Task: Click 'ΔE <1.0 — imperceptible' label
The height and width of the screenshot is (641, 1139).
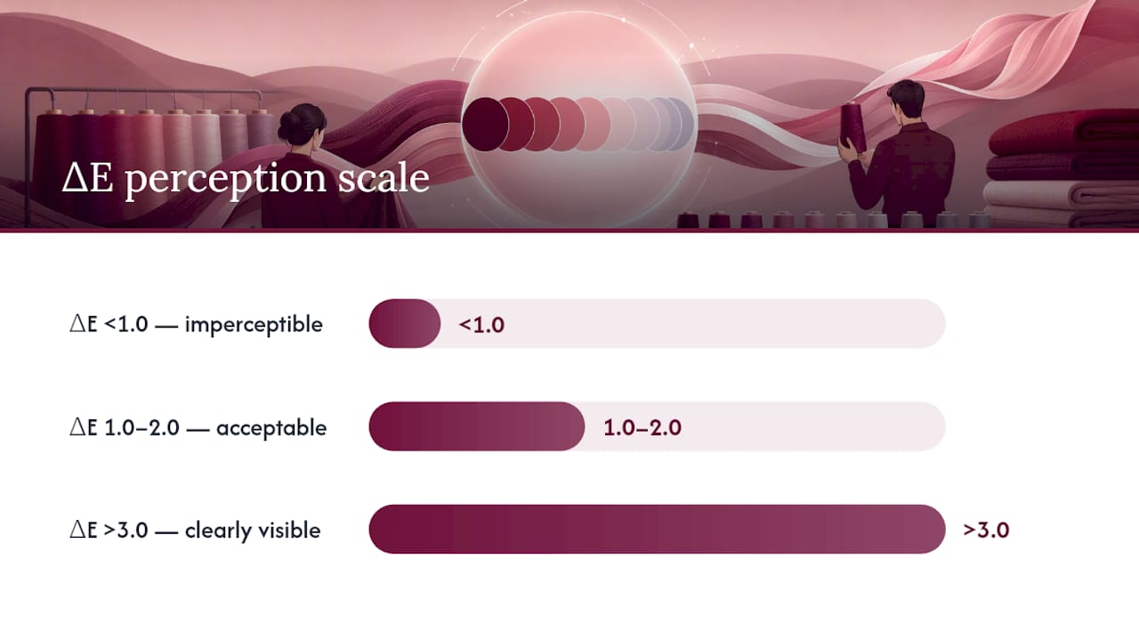Action: click(x=196, y=324)
